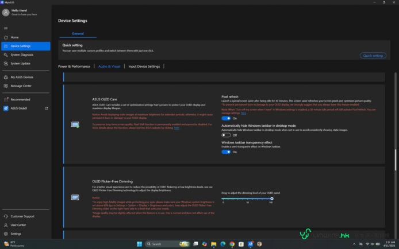
Task: Open the Home page in sidebar
Action: [x=25, y=37]
